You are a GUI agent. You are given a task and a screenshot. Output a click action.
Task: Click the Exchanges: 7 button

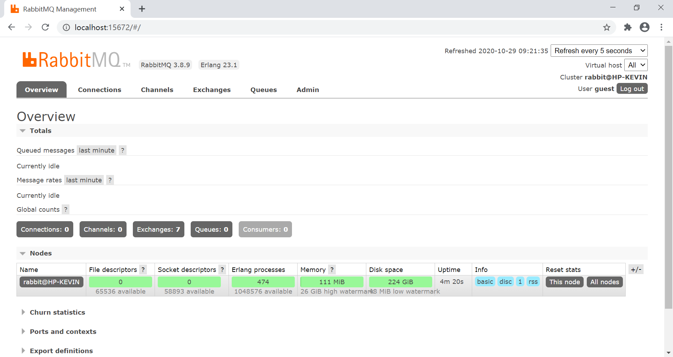pyautogui.click(x=158, y=229)
